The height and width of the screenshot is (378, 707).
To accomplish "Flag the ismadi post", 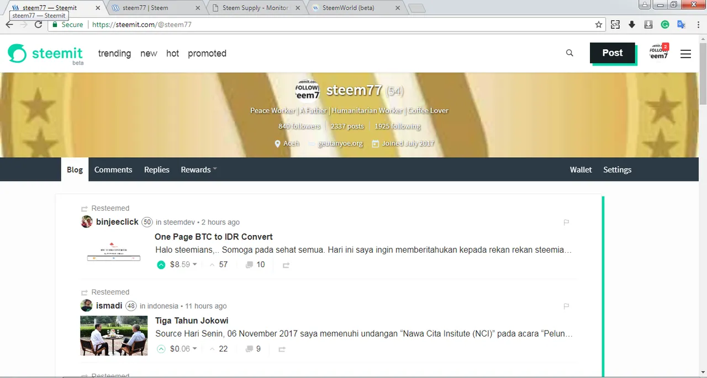I will (566, 306).
